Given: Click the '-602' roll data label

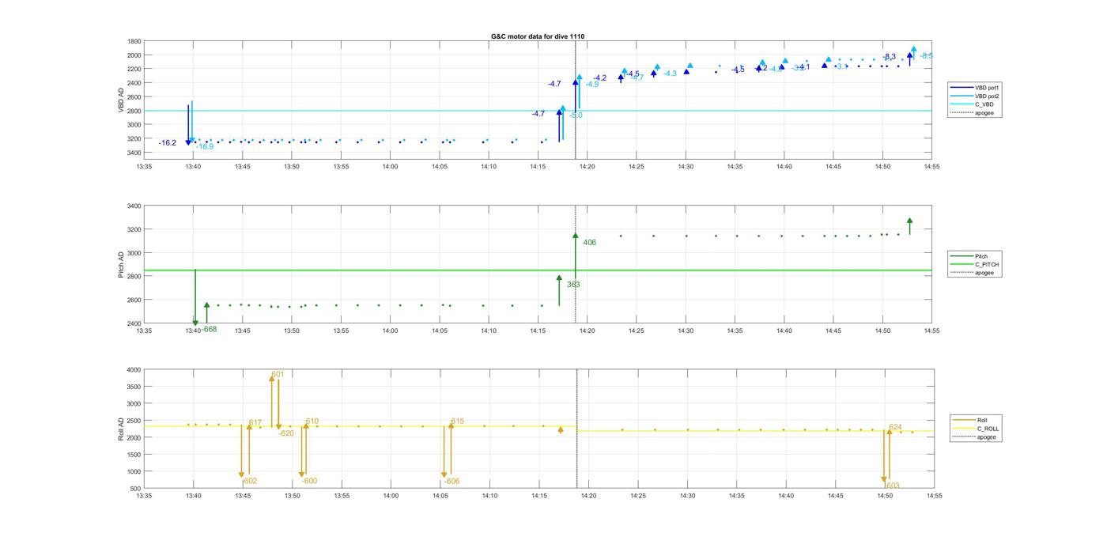Looking at the screenshot, I should click(x=250, y=481).
